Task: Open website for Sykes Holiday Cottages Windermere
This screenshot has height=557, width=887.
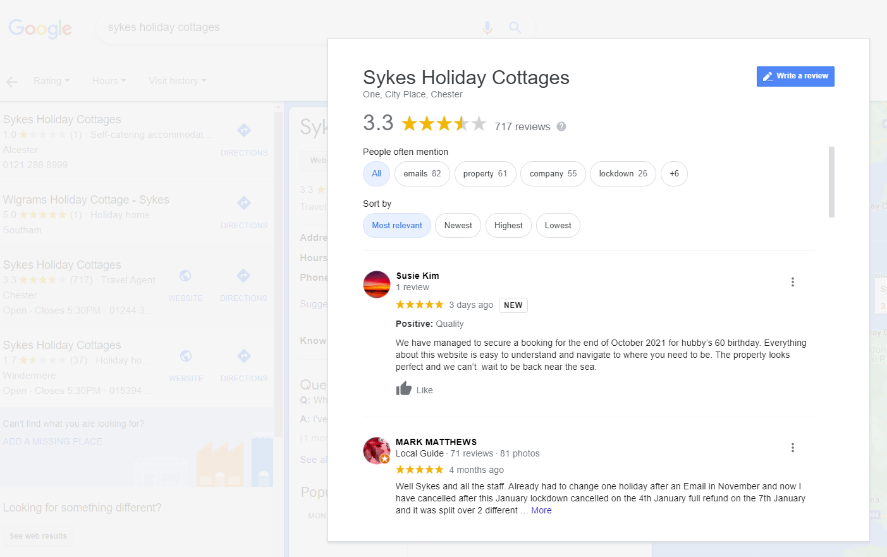Action: pyautogui.click(x=186, y=366)
